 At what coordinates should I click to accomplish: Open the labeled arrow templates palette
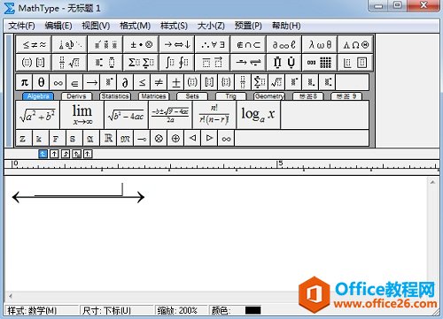(x=248, y=62)
